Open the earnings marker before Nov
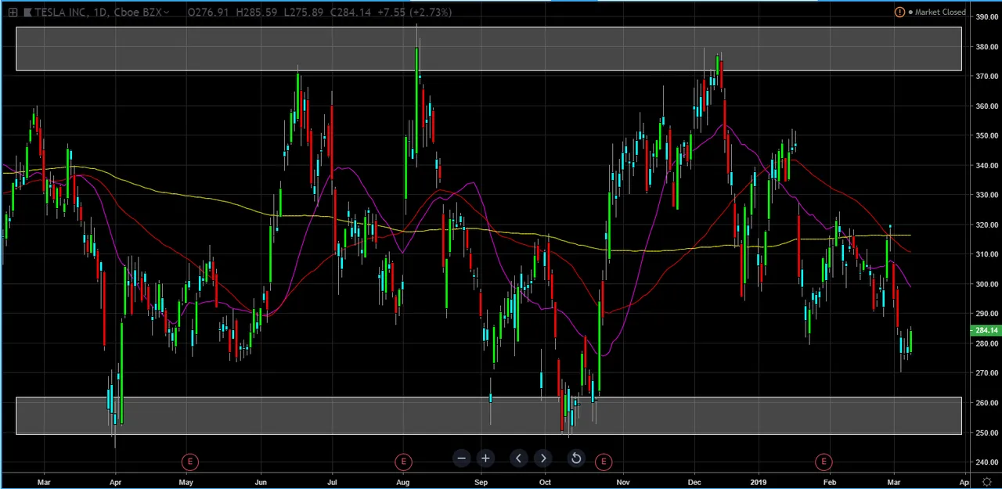 [603, 462]
